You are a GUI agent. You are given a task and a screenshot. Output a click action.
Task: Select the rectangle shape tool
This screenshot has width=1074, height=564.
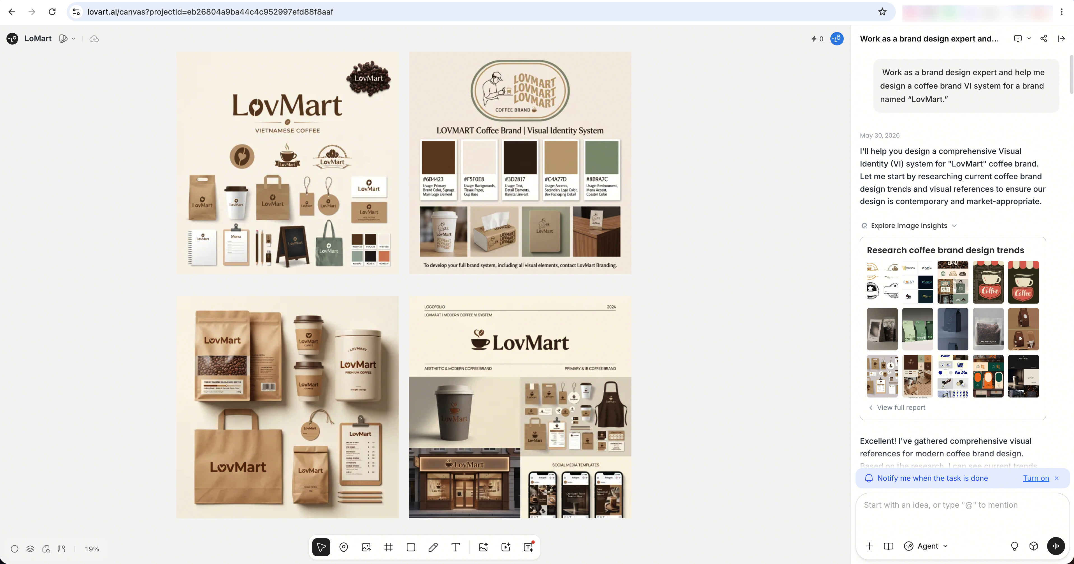pos(411,547)
